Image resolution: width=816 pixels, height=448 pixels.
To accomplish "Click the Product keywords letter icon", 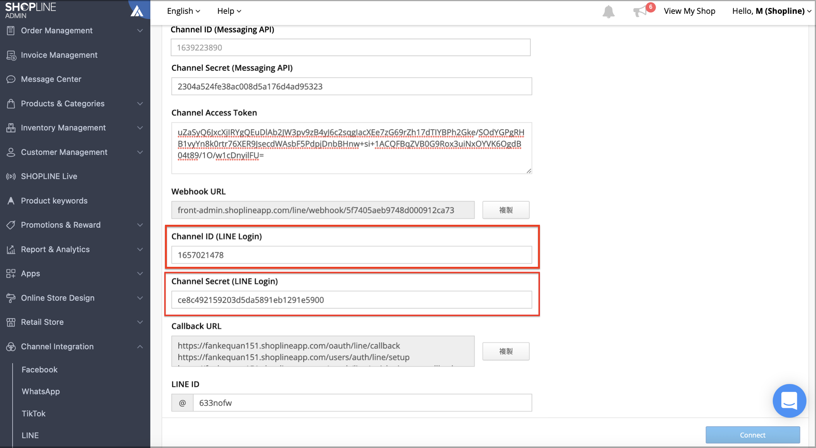I will coord(11,201).
